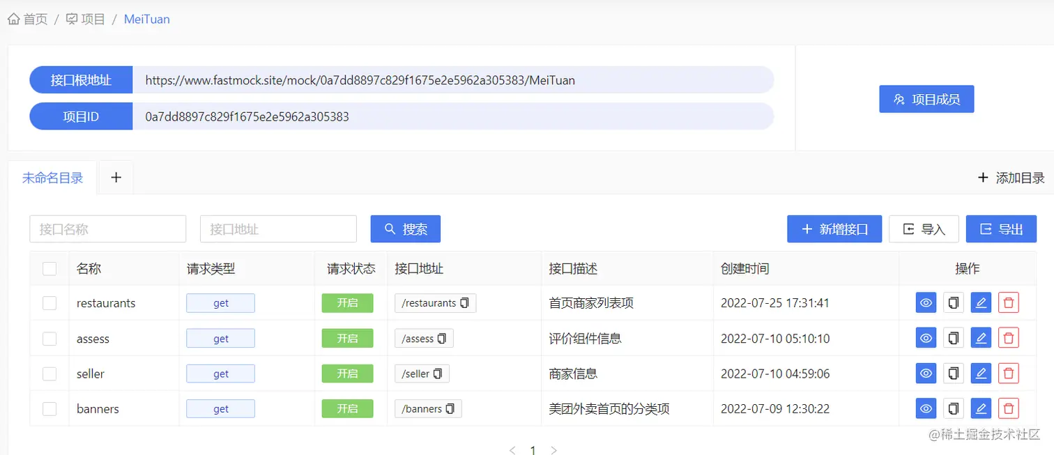Click the project ID value text
This screenshot has width=1054, height=455.
(247, 116)
